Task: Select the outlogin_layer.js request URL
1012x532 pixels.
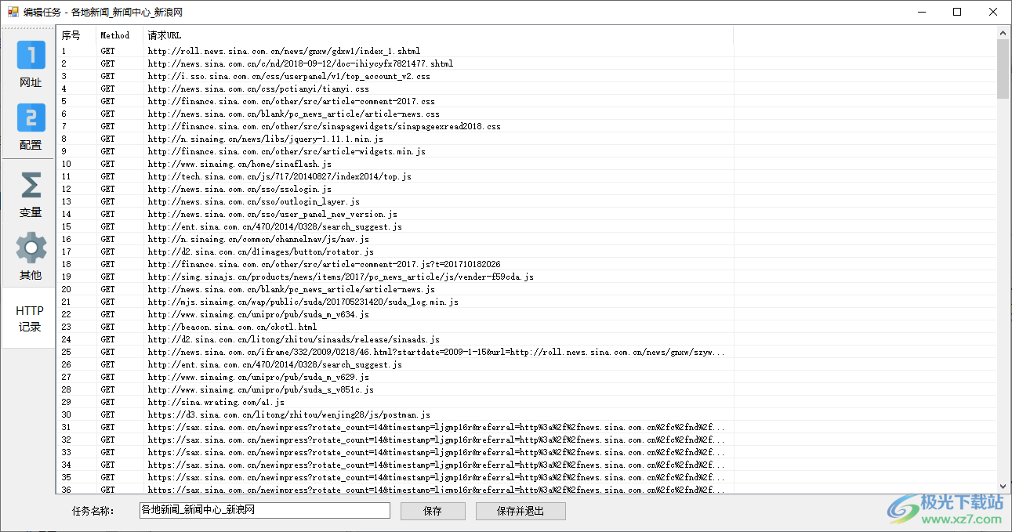Action: [253, 201]
